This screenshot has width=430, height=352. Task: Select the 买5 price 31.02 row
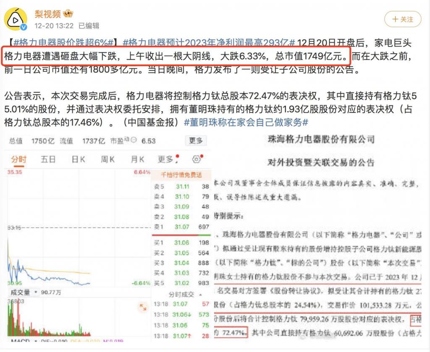click(181, 283)
